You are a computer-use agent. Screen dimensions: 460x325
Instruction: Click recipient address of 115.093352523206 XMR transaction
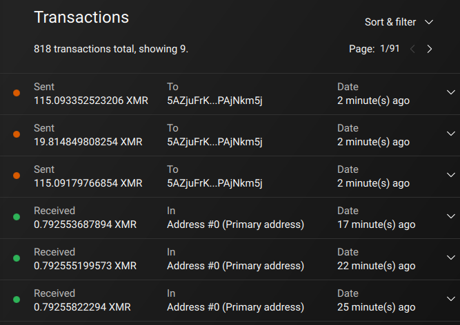[x=214, y=101]
